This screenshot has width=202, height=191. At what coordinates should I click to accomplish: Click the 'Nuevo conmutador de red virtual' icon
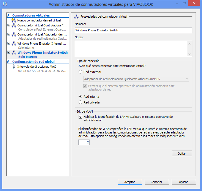(x=14, y=20)
